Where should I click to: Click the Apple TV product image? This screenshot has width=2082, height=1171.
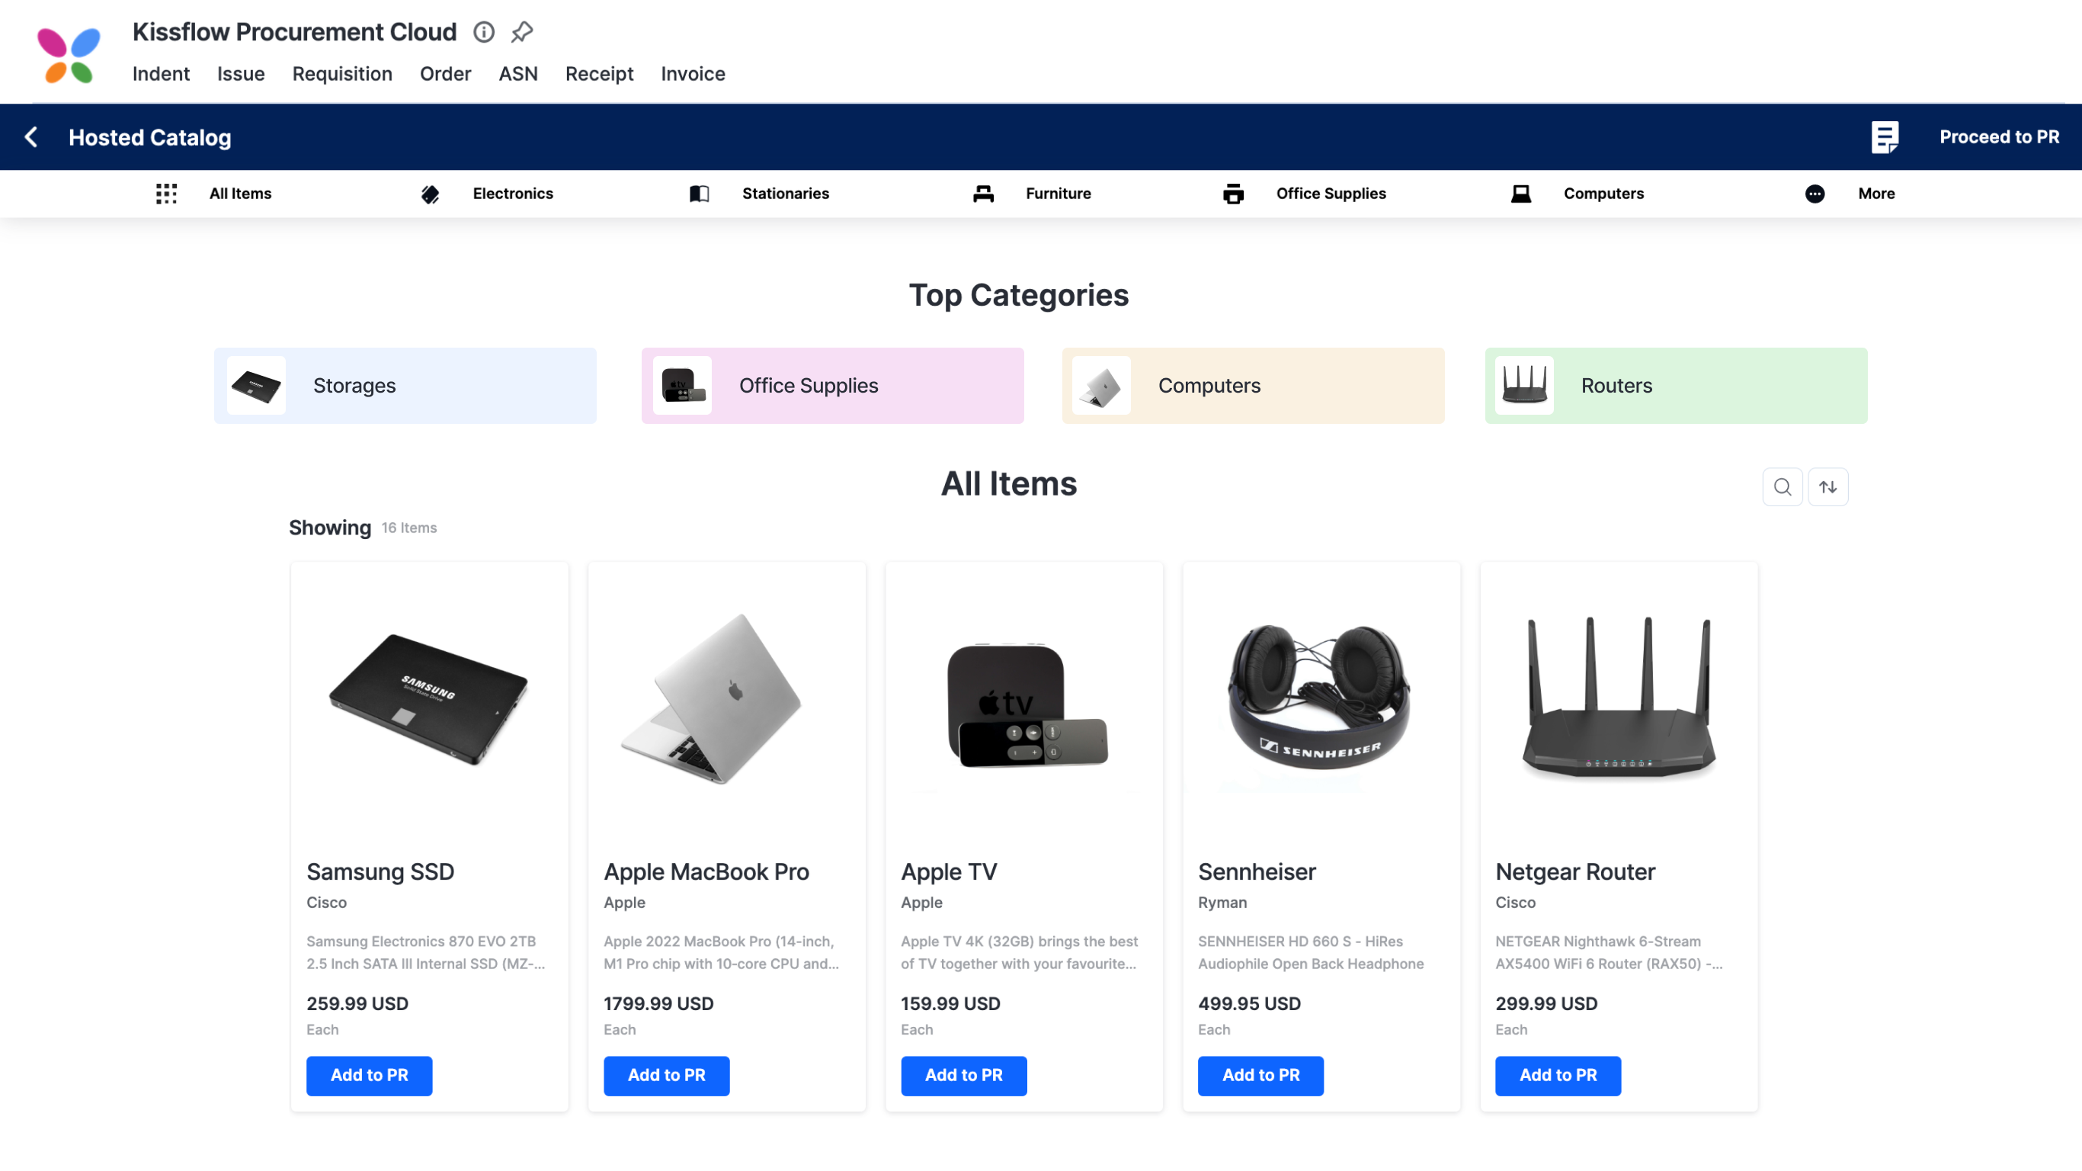pyautogui.click(x=1027, y=704)
